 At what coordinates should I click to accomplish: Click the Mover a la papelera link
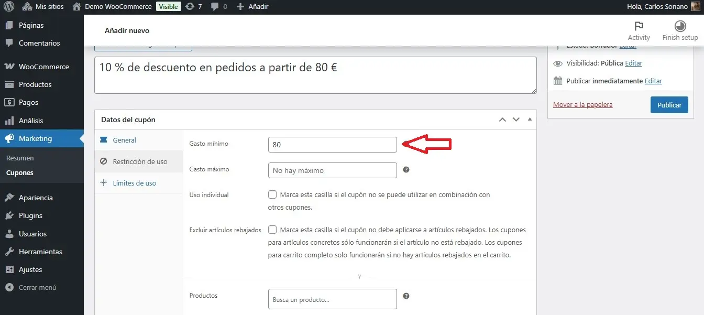[x=582, y=104]
